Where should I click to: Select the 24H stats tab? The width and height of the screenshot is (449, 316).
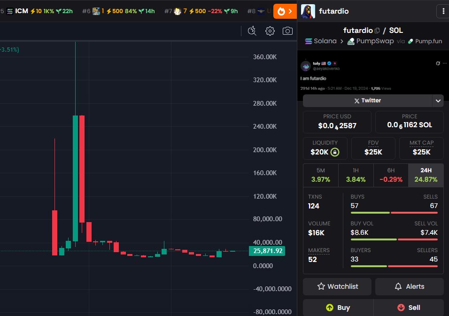point(426,175)
